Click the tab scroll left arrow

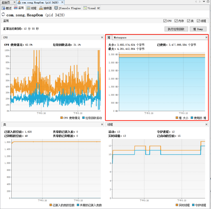(196, 2)
